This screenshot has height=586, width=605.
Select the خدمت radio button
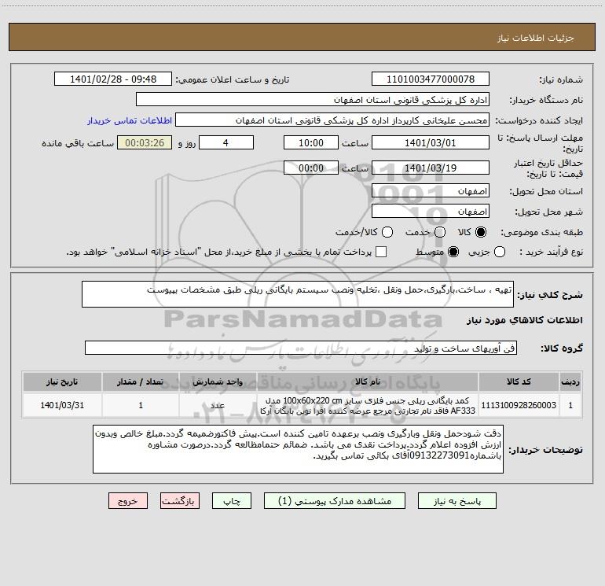pos(440,232)
